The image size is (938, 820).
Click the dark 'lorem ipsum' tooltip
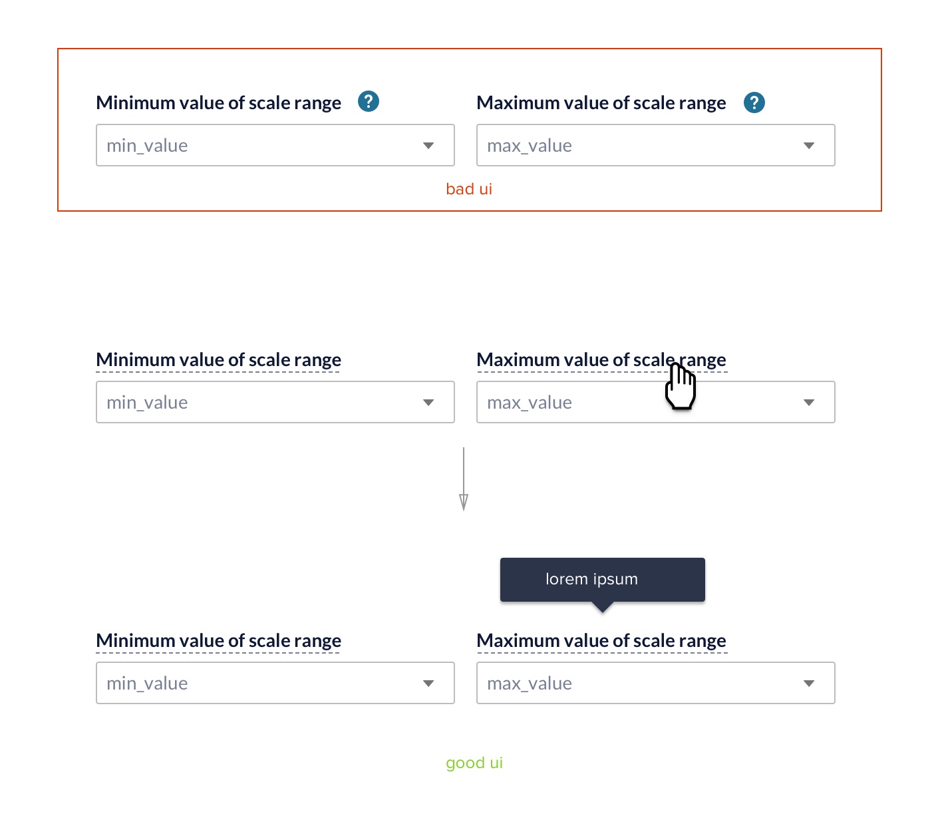point(603,580)
